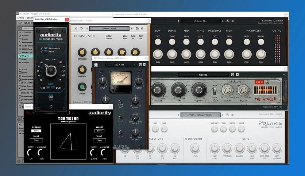Click the GrainSpace shuffle preset icon
305x176 pixels.
pos(76,28)
